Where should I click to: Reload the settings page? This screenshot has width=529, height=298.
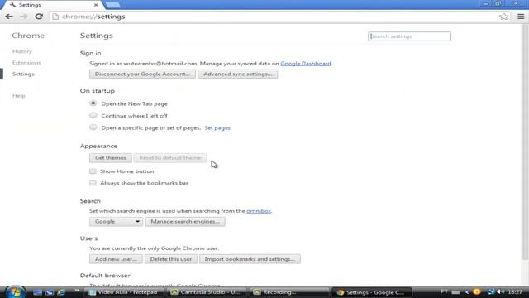(39, 17)
